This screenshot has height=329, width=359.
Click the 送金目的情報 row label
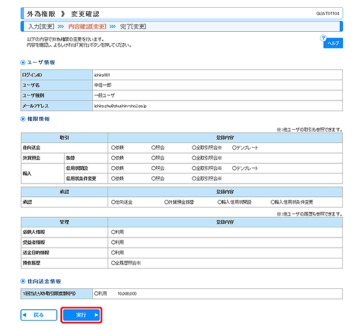(x=36, y=253)
